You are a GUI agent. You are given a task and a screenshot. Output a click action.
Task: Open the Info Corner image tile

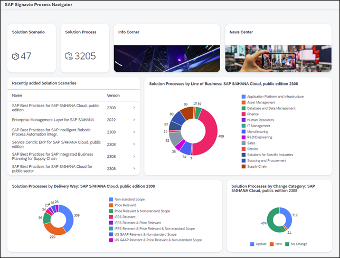pyautogui.click(x=167, y=48)
